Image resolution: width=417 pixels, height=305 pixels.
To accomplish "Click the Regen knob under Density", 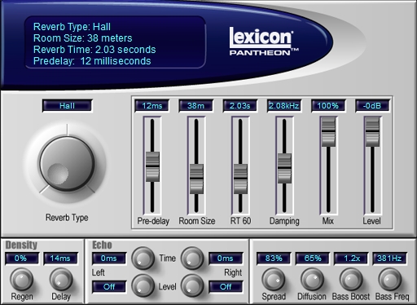I will [x=21, y=280].
